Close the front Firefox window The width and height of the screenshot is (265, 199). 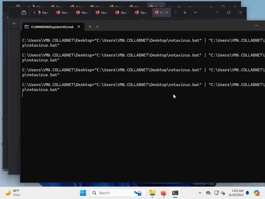pyautogui.click(x=240, y=12)
